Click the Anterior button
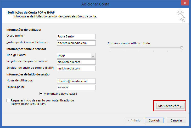Screen dimensions: 191x128 (134, 120)
